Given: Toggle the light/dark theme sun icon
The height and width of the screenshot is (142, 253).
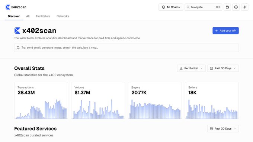Looking at the screenshot, I should [244, 7].
